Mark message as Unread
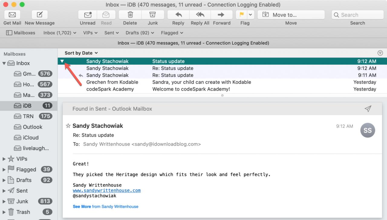 (x=88, y=15)
